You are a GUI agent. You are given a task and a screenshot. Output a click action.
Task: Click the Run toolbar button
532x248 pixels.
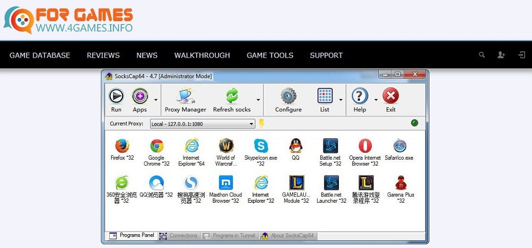coord(116,100)
